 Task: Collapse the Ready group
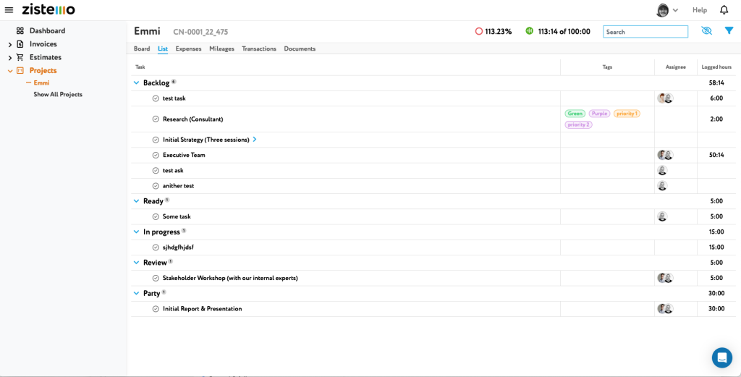pos(137,201)
